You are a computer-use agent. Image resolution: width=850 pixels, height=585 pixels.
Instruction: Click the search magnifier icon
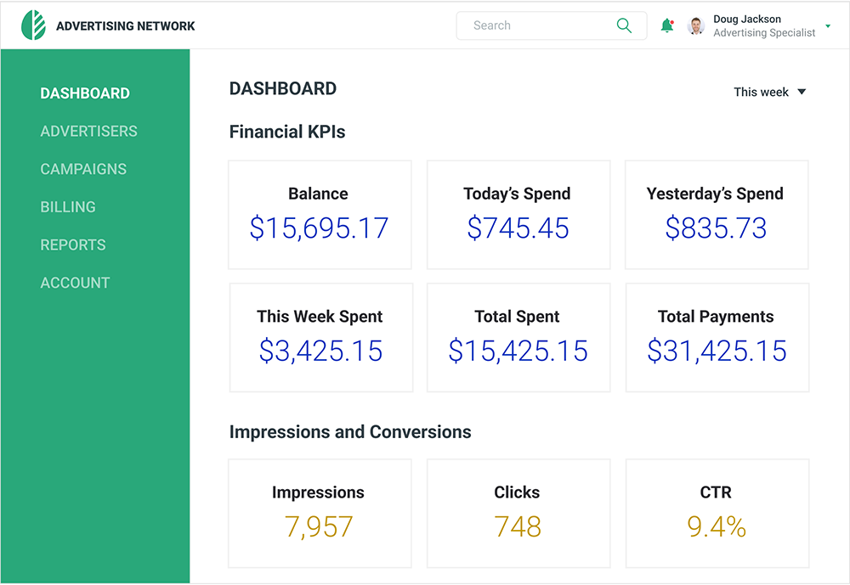pos(624,25)
